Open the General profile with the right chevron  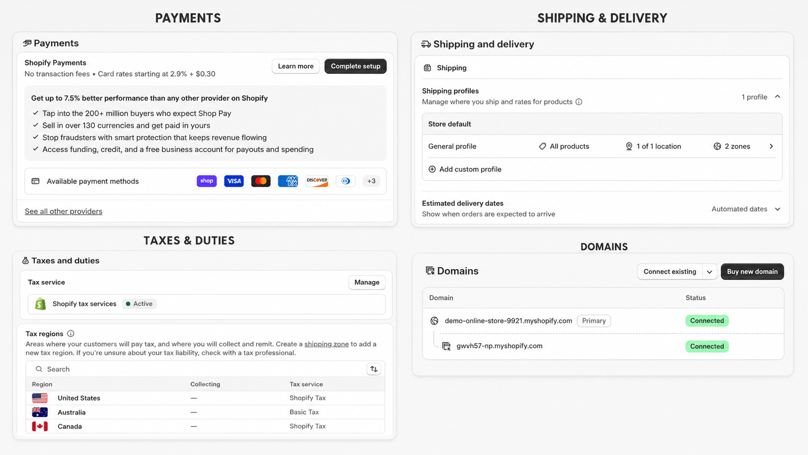click(771, 146)
